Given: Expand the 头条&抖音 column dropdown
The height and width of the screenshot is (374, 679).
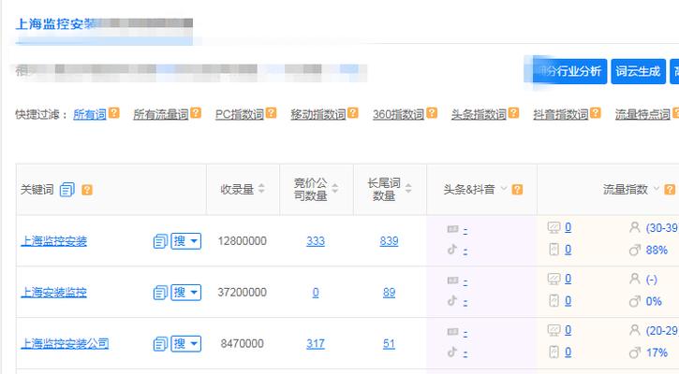Looking at the screenshot, I should [504, 189].
